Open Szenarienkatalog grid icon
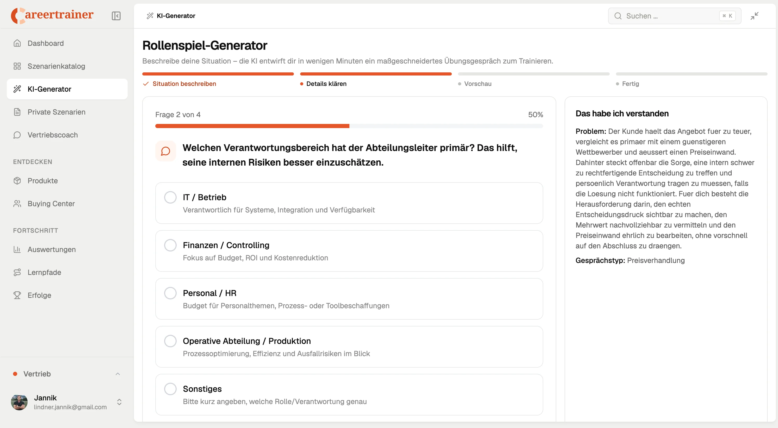This screenshot has height=428, width=778. 17,66
